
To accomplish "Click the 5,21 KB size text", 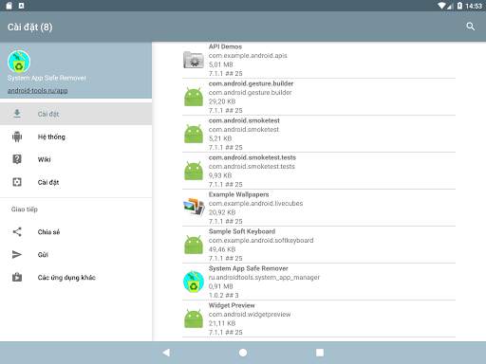I will point(220,138).
